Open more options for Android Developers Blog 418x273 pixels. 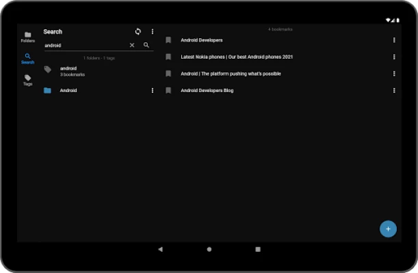[x=394, y=90]
